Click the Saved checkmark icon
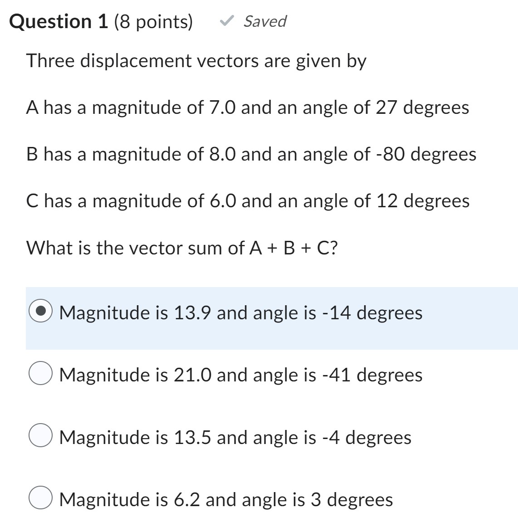 [226, 20]
